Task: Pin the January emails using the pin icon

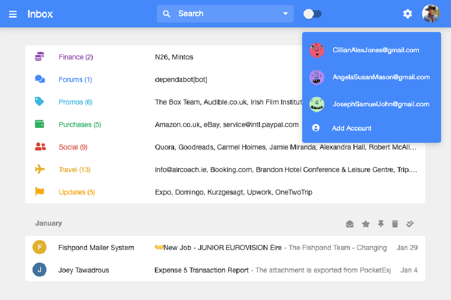Action: pos(381,223)
